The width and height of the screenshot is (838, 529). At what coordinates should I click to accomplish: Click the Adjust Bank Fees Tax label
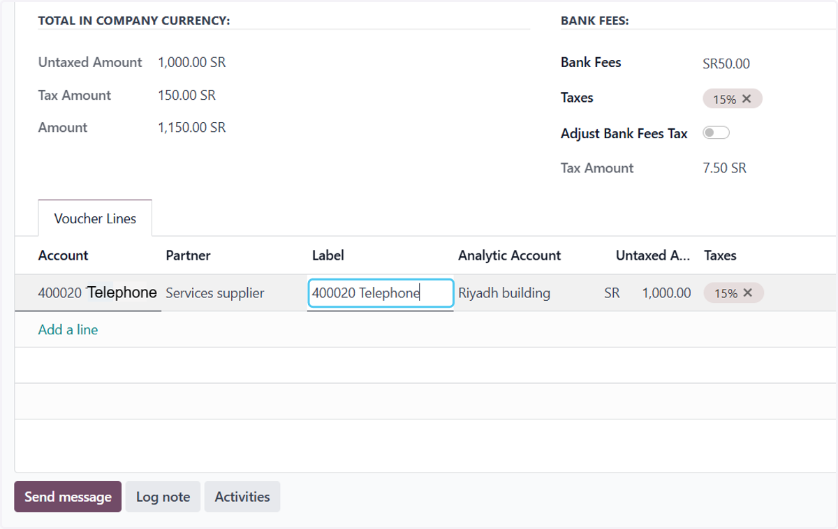tap(624, 133)
